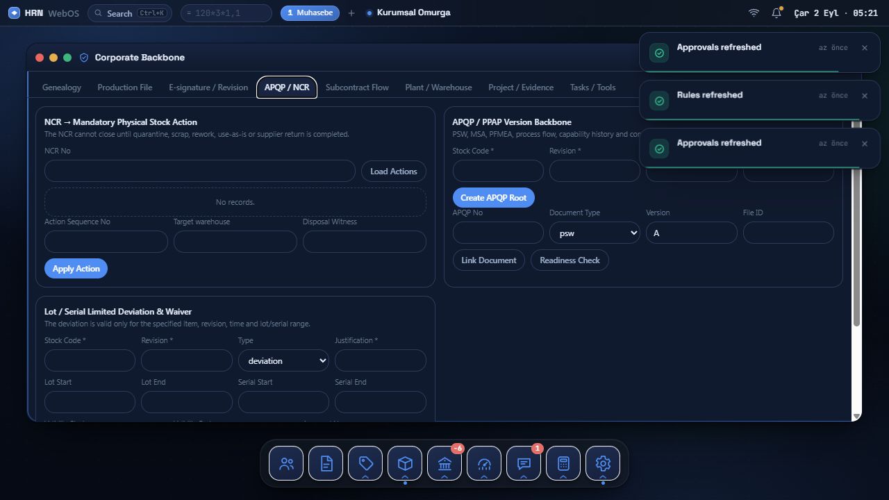Click the Target warehouse field

tap(235, 242)
